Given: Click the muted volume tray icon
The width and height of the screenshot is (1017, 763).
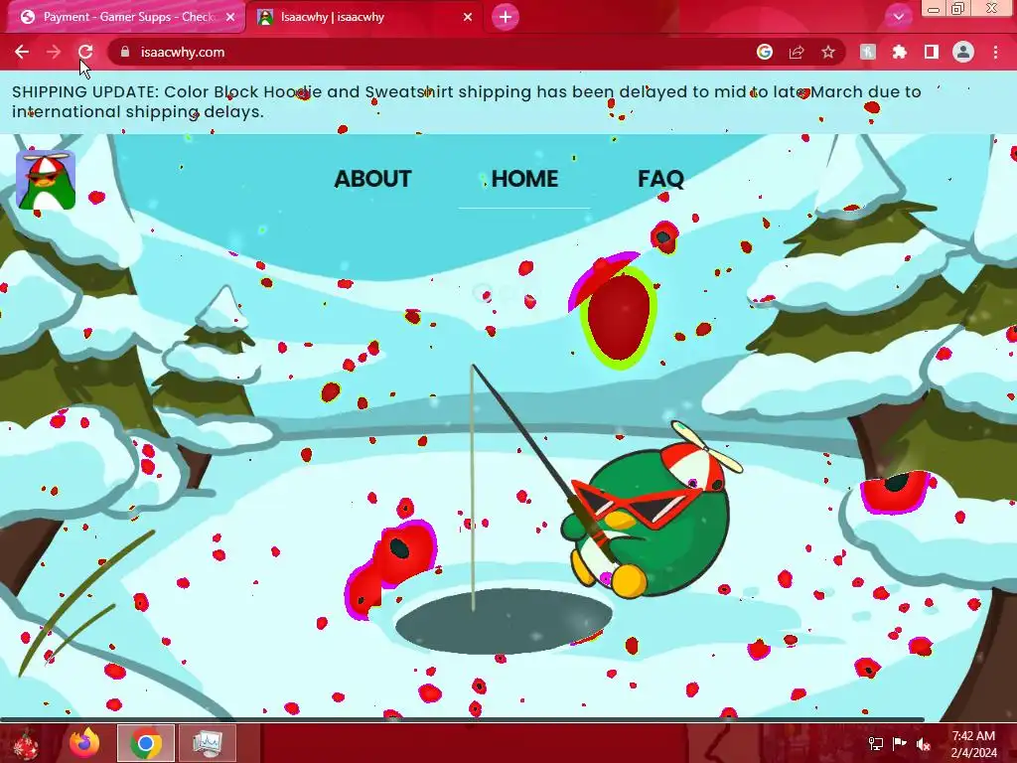Looking at the screenshot, I should 924,743.
